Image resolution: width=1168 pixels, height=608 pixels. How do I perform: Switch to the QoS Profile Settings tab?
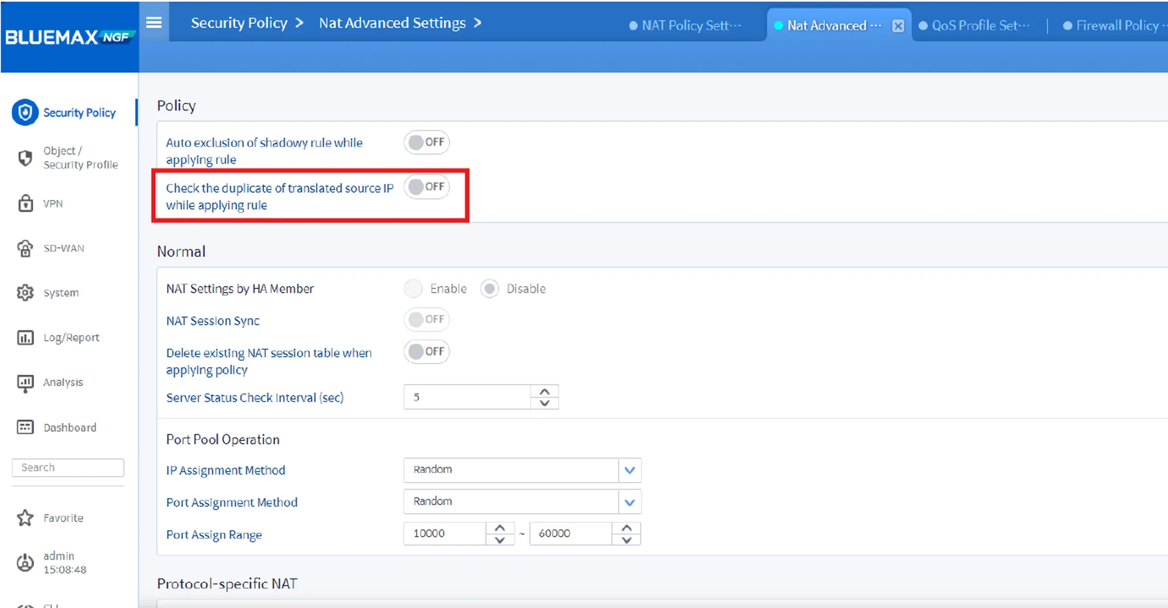(975, 25)
